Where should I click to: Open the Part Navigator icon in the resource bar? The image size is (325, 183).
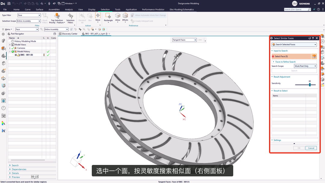coord(3,56)
